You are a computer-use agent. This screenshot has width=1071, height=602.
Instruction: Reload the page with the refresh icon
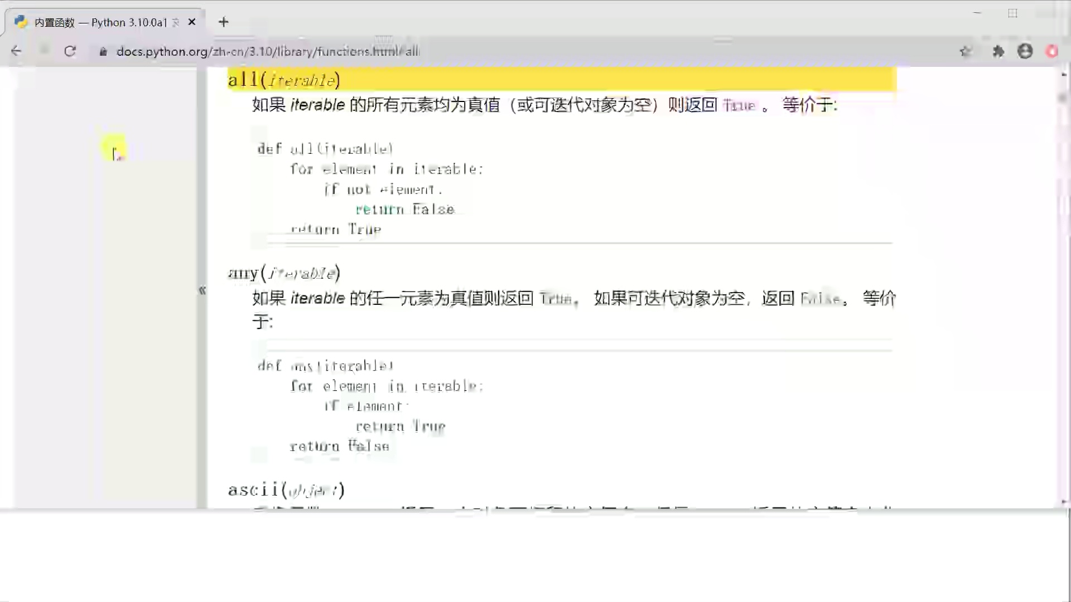pos(70,51)
